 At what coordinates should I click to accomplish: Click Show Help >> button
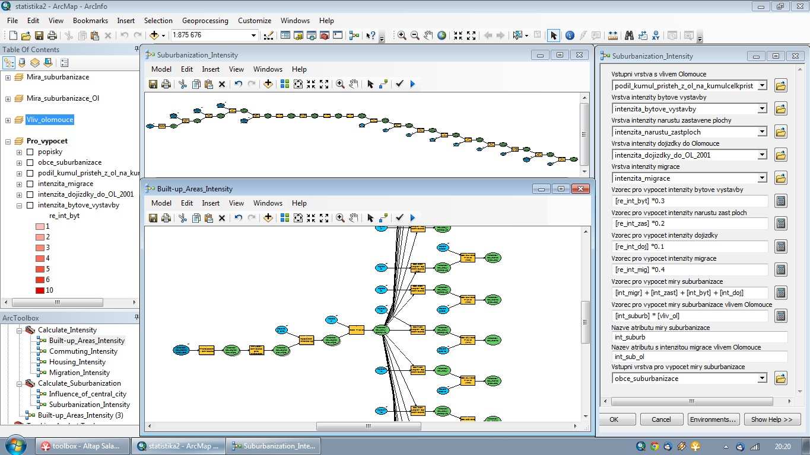771,419
